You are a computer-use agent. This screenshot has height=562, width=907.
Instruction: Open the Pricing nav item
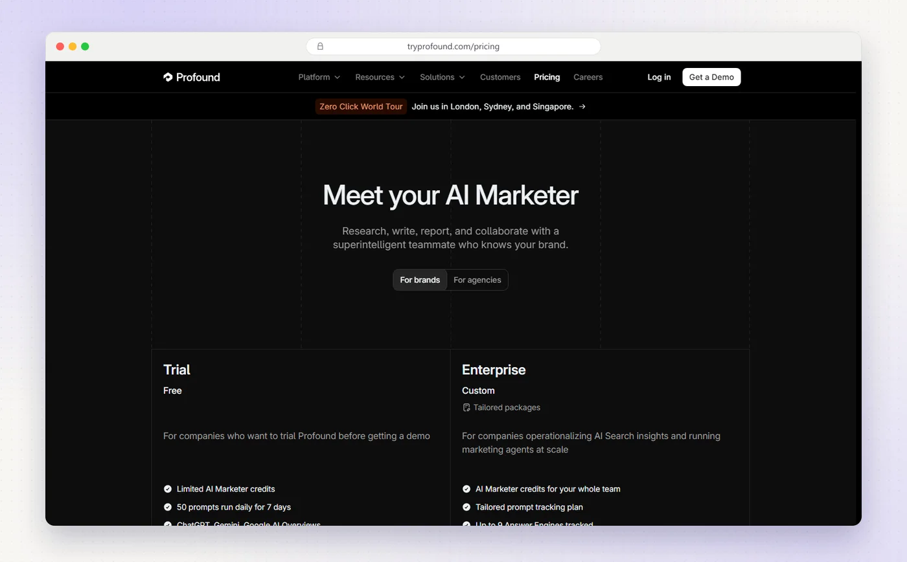pos(547,77)
